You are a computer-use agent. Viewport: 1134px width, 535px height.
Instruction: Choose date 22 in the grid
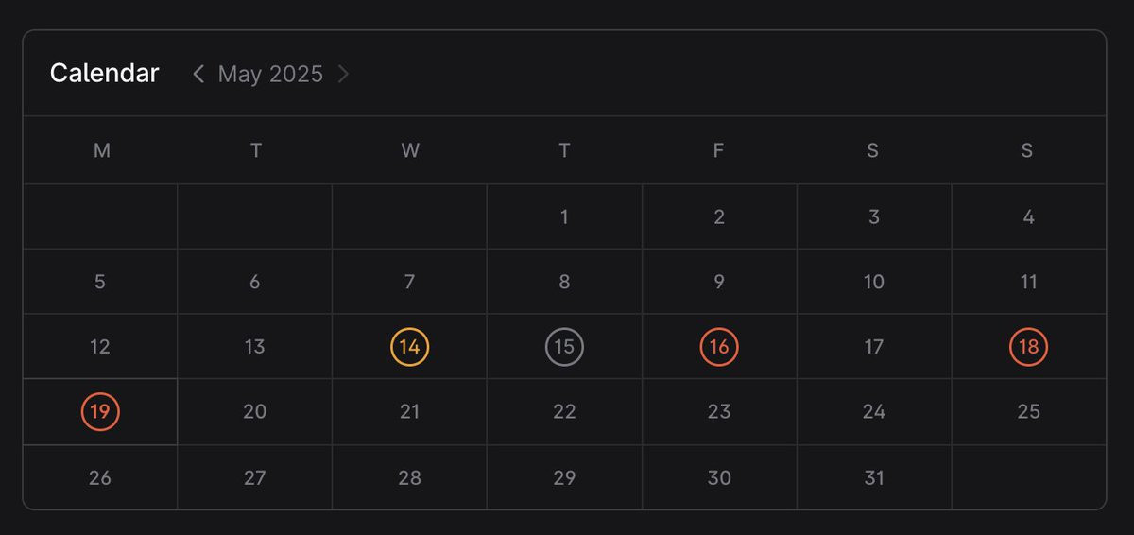[564, 411]
